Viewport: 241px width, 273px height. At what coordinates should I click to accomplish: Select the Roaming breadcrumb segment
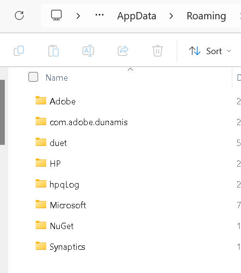tap(206, 16)
